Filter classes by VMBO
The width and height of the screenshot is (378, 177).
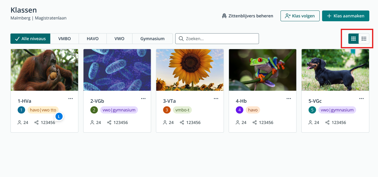point(65,39)
